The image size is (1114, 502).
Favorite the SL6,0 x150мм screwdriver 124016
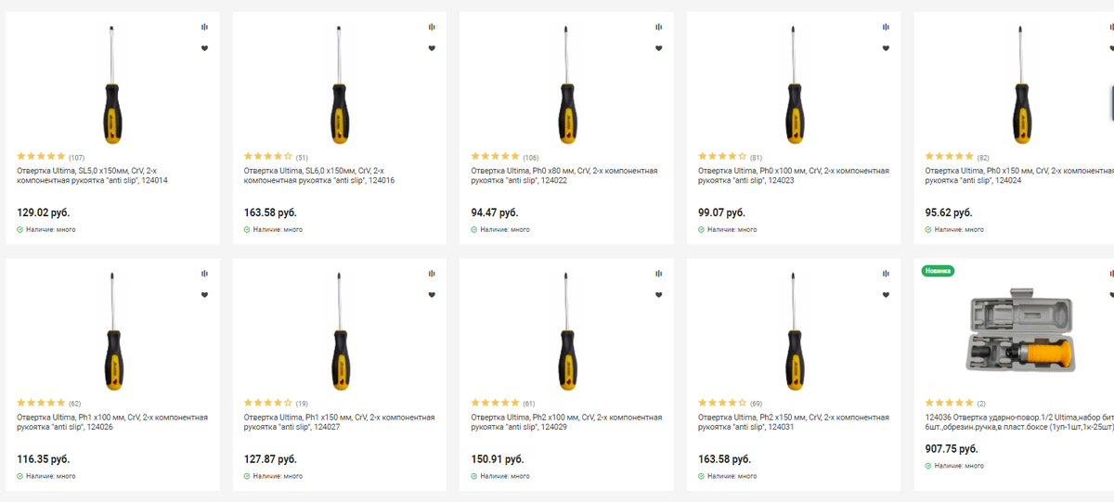432,48
